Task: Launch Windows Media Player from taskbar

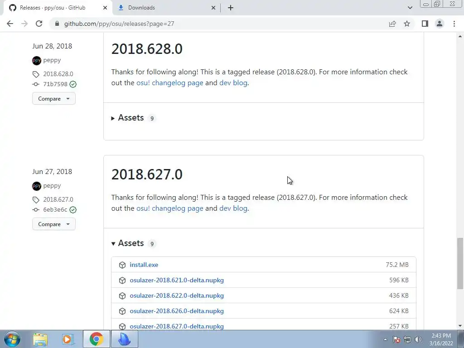Action: (x=68, y=339)
